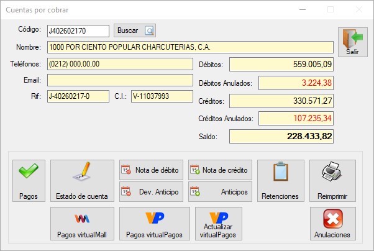This screenshot has width=374, height=251.
Task: Click the Débitos Anulados value 3.224,38
Action: [296, 83]
